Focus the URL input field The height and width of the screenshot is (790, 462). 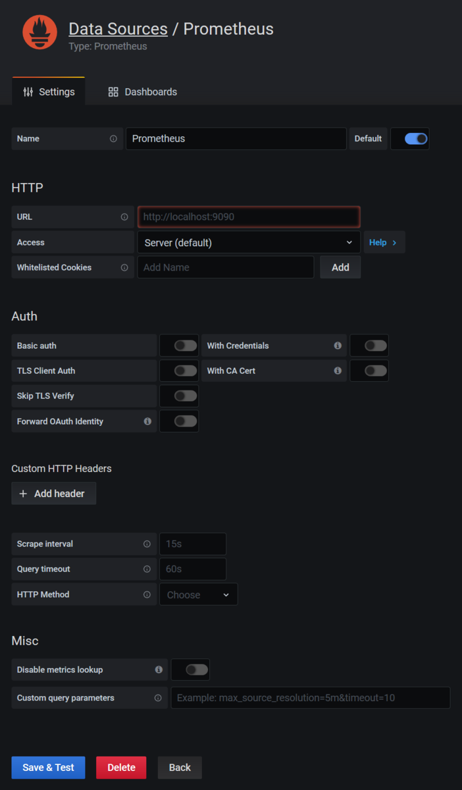(249, 217)
